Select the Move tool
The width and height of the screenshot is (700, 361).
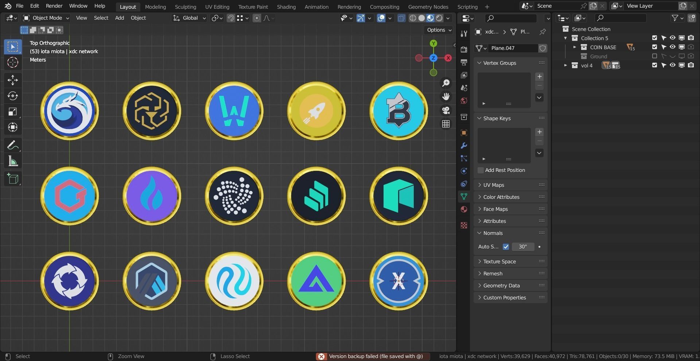[13, 80]
